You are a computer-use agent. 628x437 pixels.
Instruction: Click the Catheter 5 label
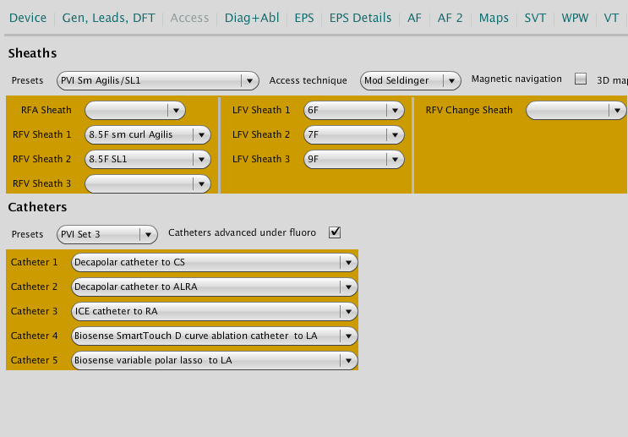pos(34,360)
